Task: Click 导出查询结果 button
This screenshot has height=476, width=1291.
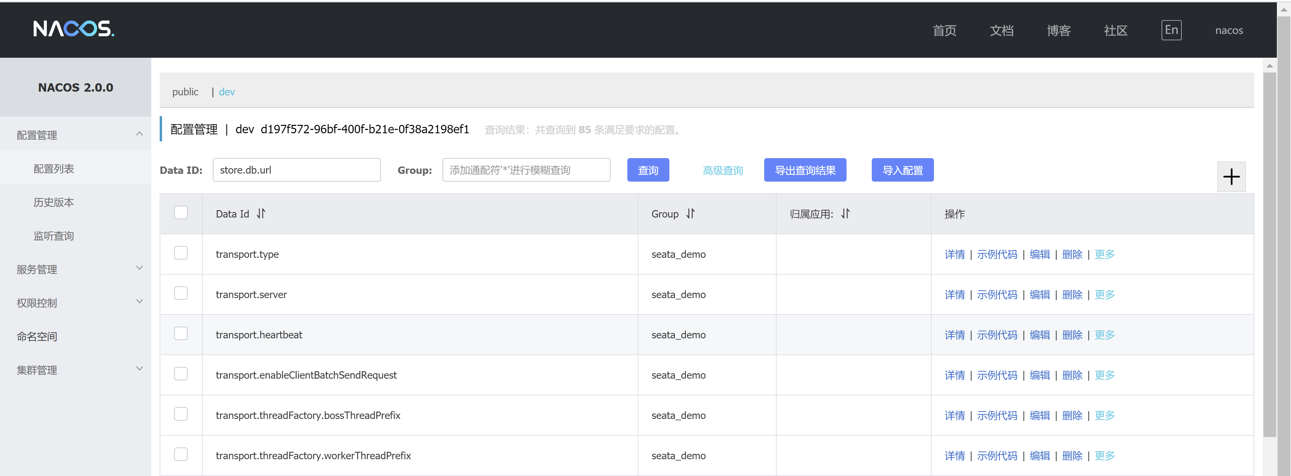Action: (x=805, y=170)
